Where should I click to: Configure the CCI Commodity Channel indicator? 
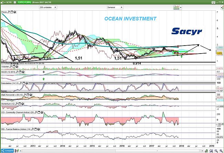point(36,113)
